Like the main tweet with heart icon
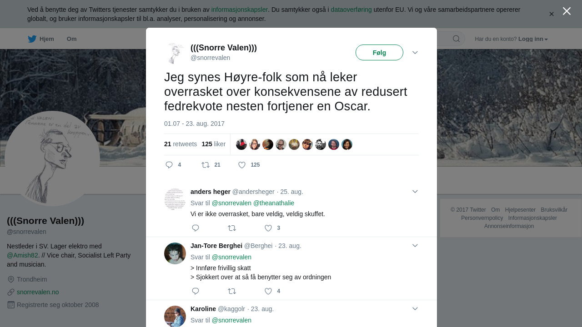This screenshot has width=582, height=327. (242, 165)
